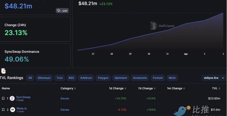Click the April 3 point on the TVL chart

click(223, 13)
